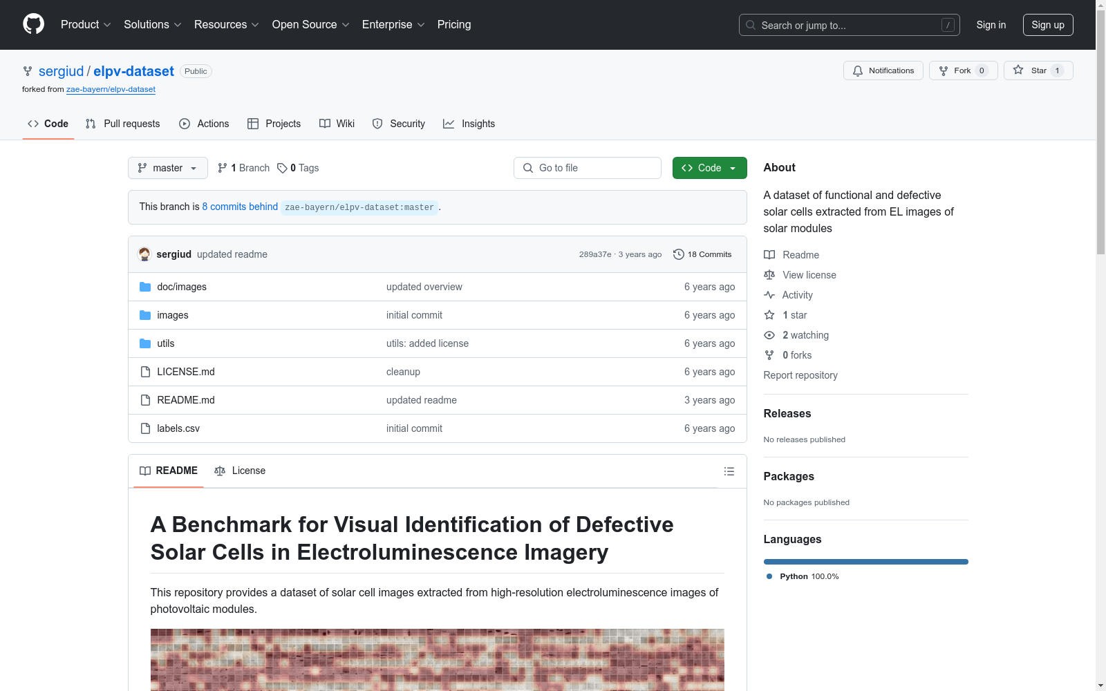Click the doc/images folder icon
The height and width of the screenshot is (691, 1106).
coord(145,287)
